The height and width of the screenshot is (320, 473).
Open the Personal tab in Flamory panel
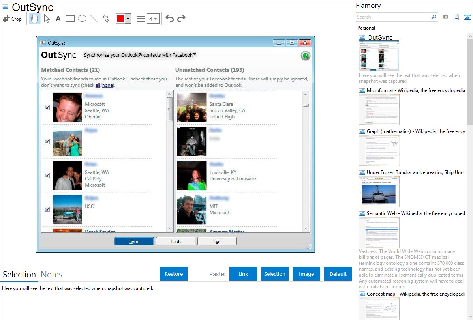tap(366, 28)
